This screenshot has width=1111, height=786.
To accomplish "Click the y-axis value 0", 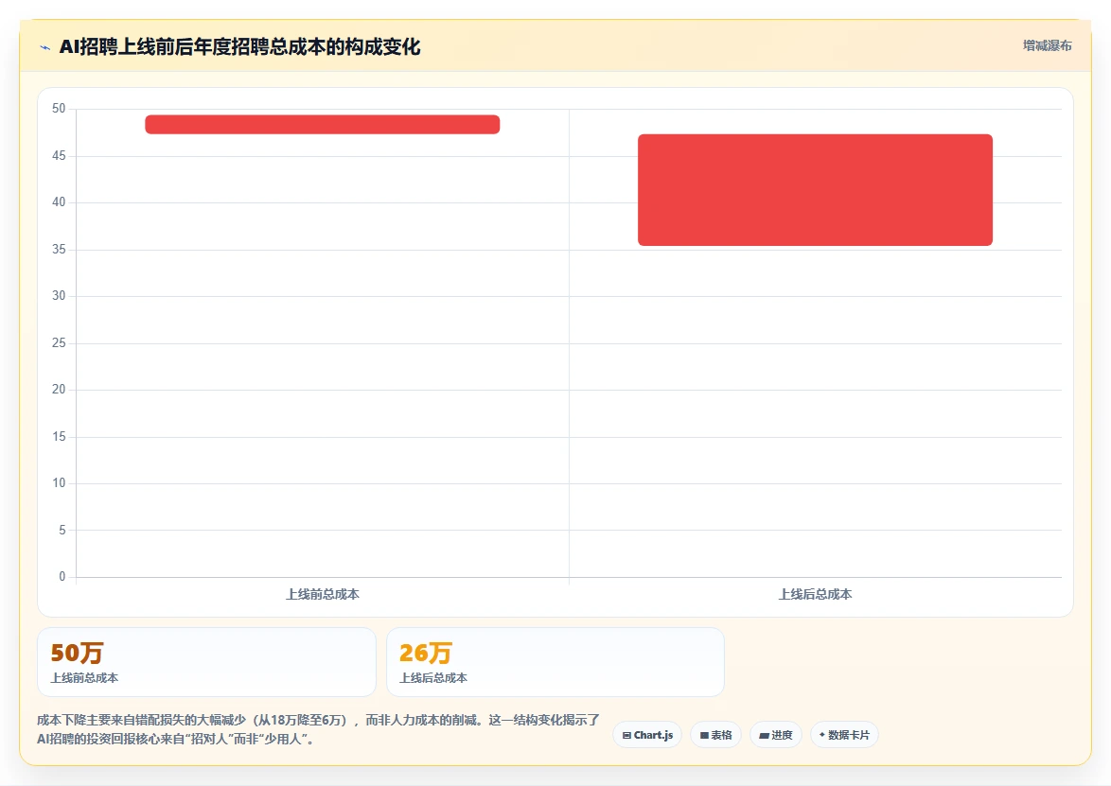I will click(x=62, y=576).
